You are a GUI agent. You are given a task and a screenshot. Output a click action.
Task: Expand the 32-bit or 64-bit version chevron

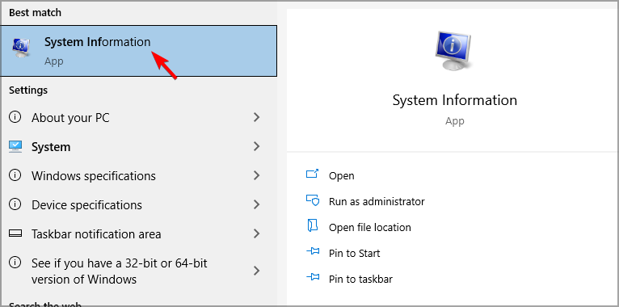pyautogui.click(x=257, y=271)
